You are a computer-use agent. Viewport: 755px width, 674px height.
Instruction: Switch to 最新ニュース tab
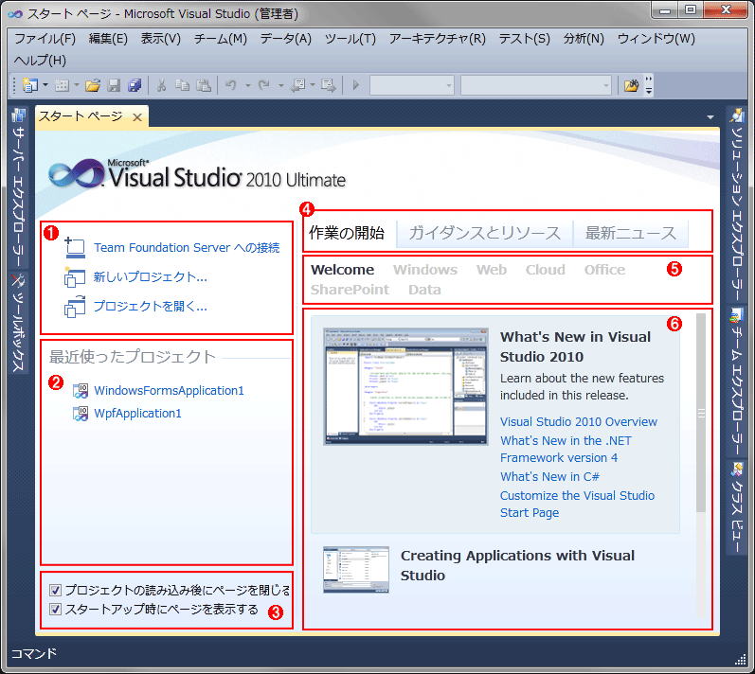631,234
